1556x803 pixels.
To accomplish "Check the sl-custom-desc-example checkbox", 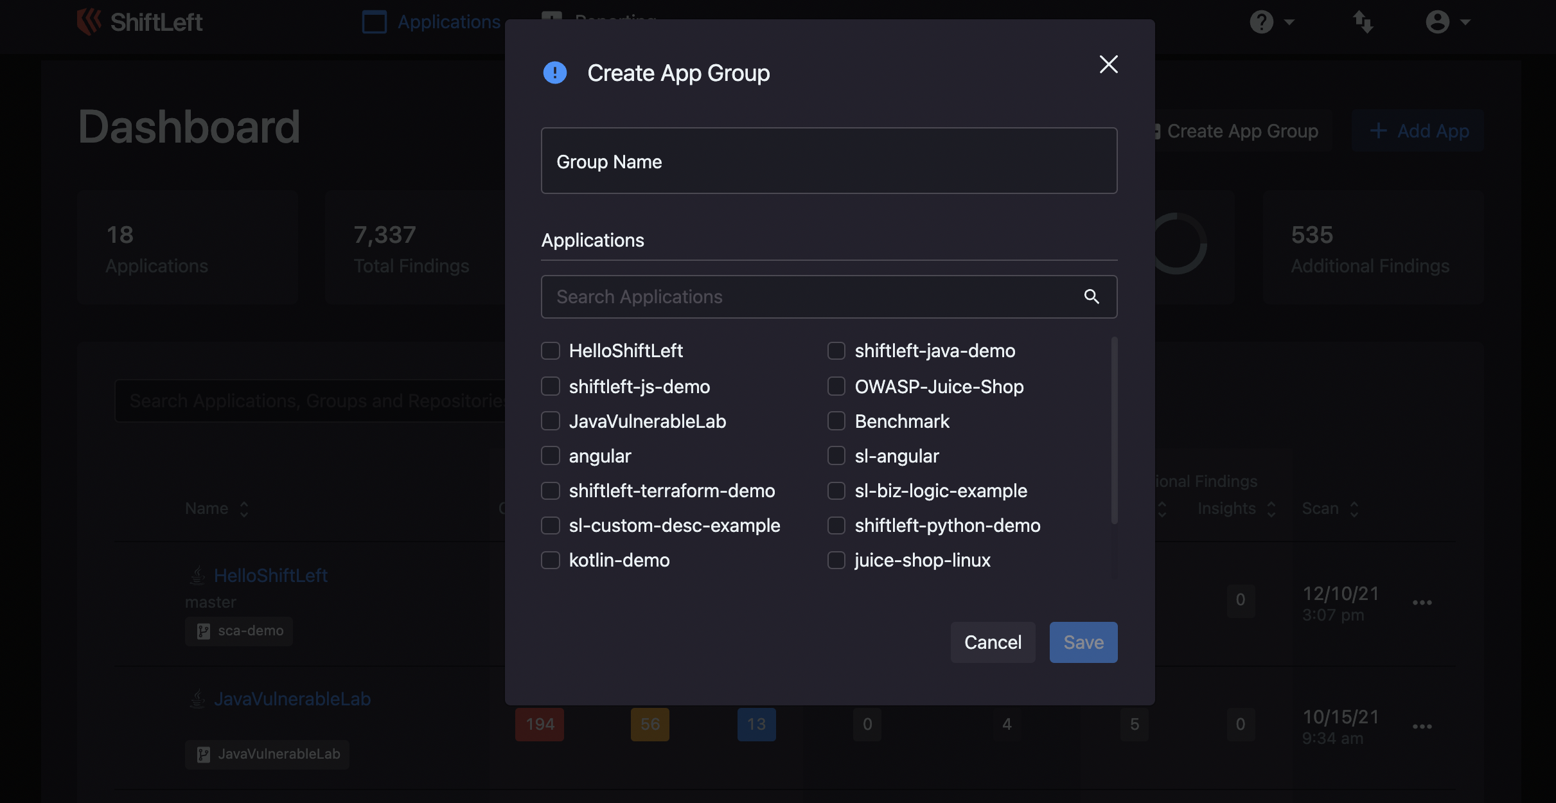I will click(551, 525).
